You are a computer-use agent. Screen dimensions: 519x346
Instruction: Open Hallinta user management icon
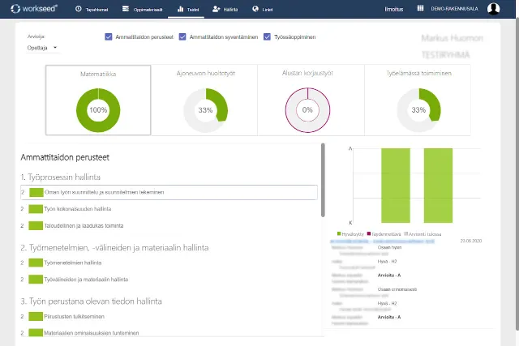click(x=217, y=9)
